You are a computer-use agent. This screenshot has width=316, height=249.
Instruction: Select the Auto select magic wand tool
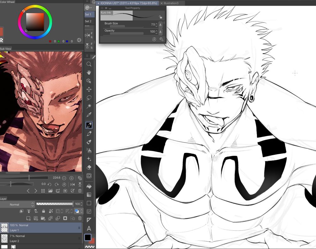pos(89,106)
